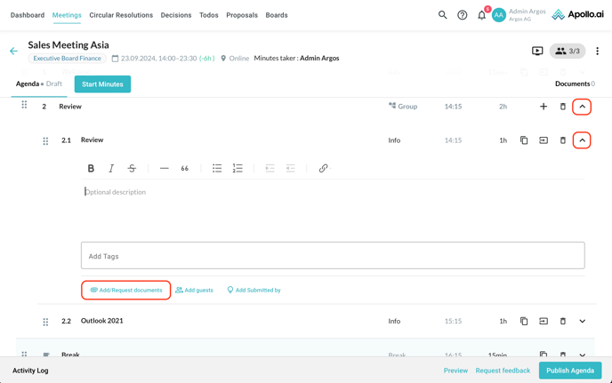Open the search magnifier in header

[x=442, y=15]
